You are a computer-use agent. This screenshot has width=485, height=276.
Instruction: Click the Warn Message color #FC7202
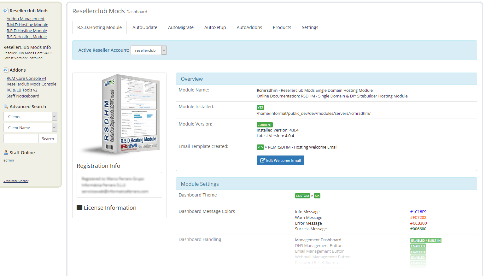tap(418, 218)
